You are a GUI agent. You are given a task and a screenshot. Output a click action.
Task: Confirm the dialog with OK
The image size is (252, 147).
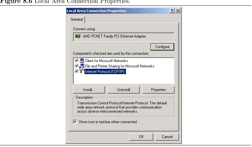pos(141,137)
